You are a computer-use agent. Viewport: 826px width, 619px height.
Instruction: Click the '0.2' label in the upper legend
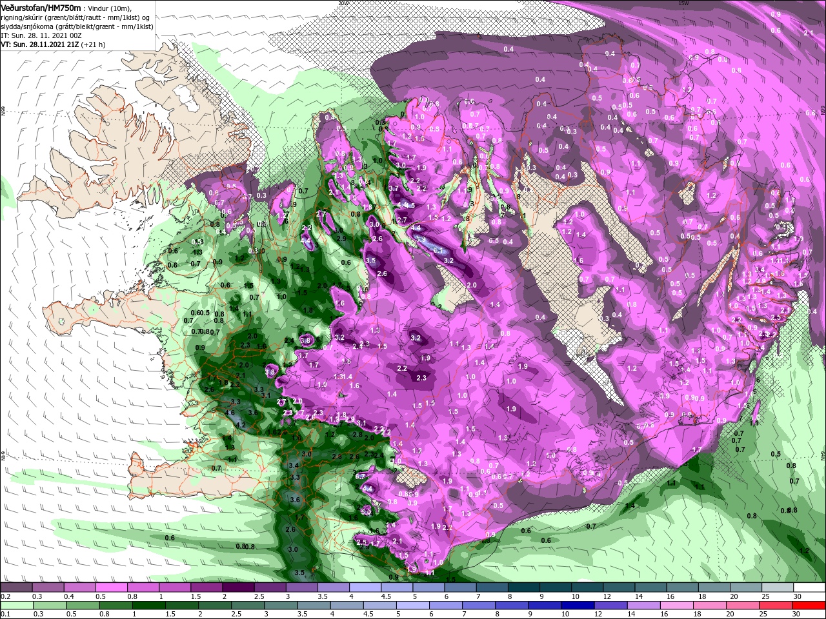click(x=5, y=596)
